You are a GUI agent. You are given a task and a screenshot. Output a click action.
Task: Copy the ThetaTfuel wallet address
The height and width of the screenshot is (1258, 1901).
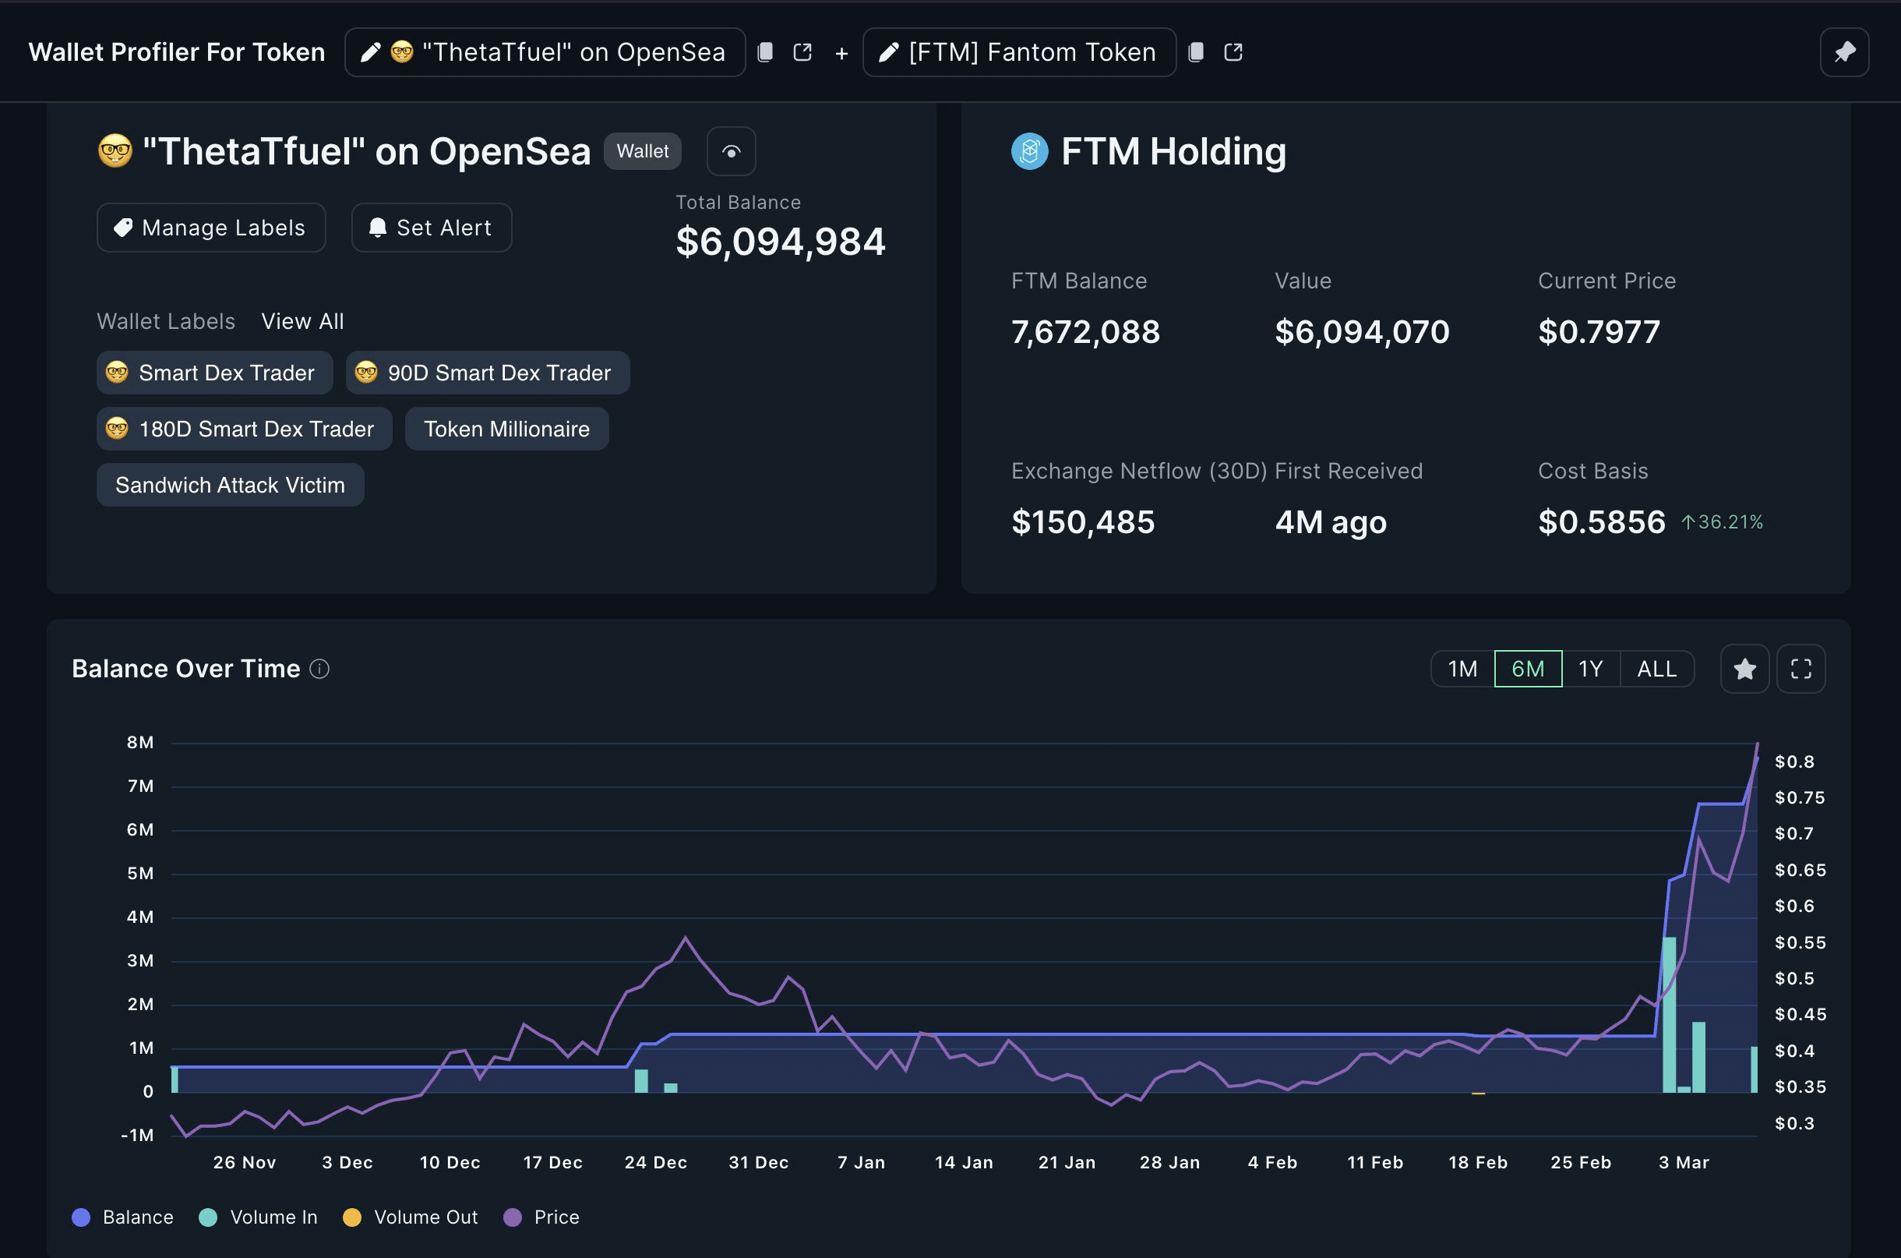click(x=765, y=51)
